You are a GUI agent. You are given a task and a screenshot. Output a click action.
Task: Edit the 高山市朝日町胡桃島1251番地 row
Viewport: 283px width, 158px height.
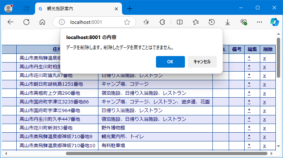click(249, 84)
